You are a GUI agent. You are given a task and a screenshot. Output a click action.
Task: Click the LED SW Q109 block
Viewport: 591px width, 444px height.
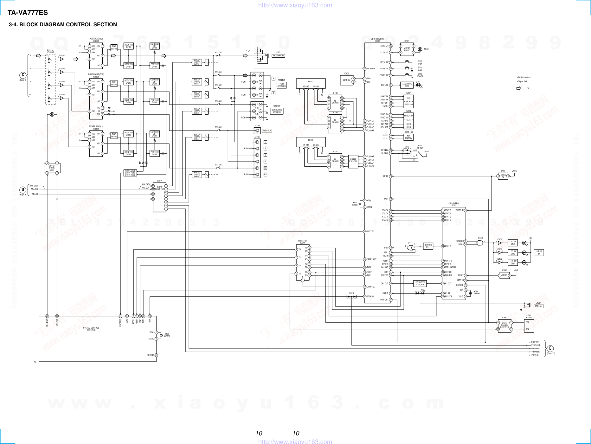[513, 243]
